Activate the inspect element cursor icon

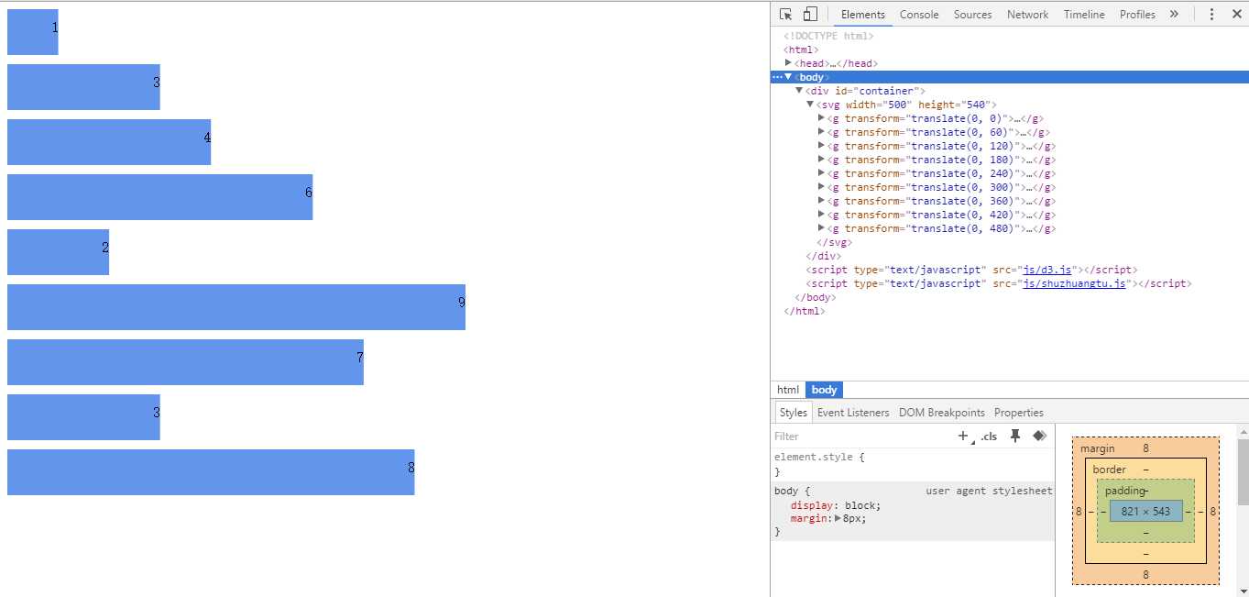click(785, 14)
